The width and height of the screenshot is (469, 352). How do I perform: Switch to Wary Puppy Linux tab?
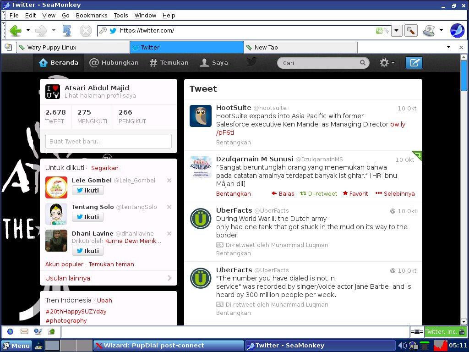coord(73,47)
